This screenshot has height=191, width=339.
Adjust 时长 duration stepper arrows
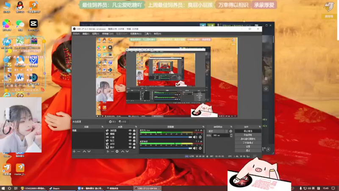[x=231, y=135]
